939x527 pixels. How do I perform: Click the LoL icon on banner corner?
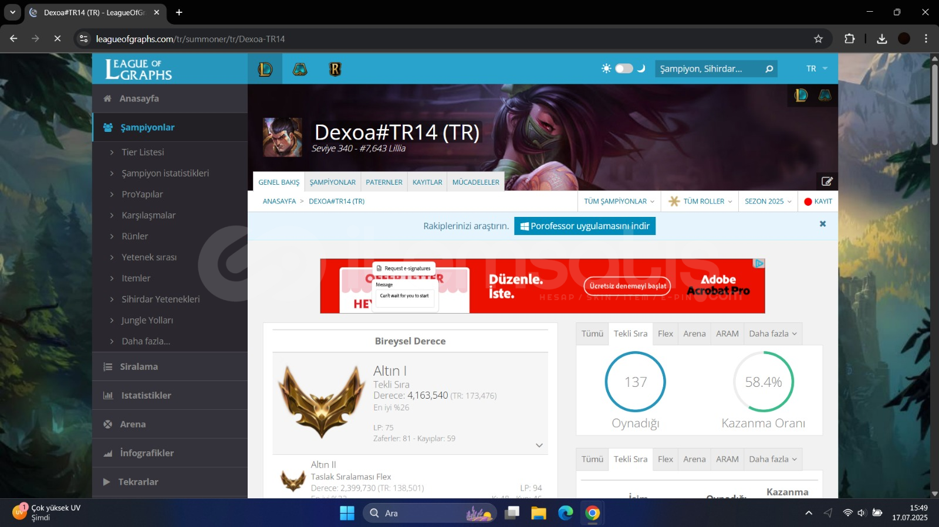[x=801, y=95]
